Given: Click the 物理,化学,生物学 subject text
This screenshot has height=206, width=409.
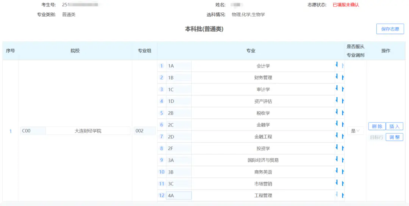Looking at the screenshot, I should click(248, 15).
